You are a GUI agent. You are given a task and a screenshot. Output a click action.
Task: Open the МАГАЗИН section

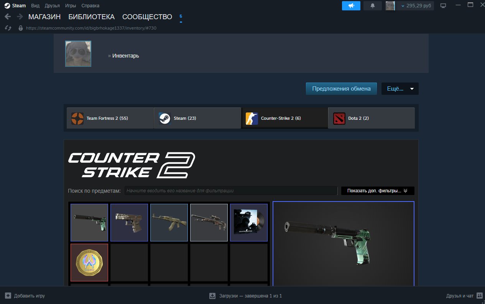44,17
